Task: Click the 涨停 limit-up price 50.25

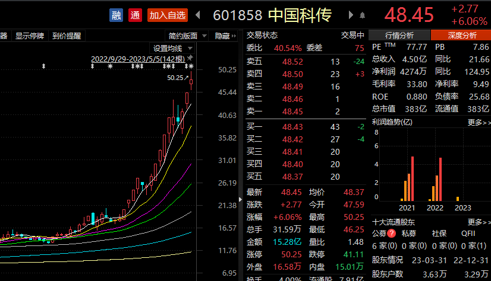Action: (x=291, y=254)
